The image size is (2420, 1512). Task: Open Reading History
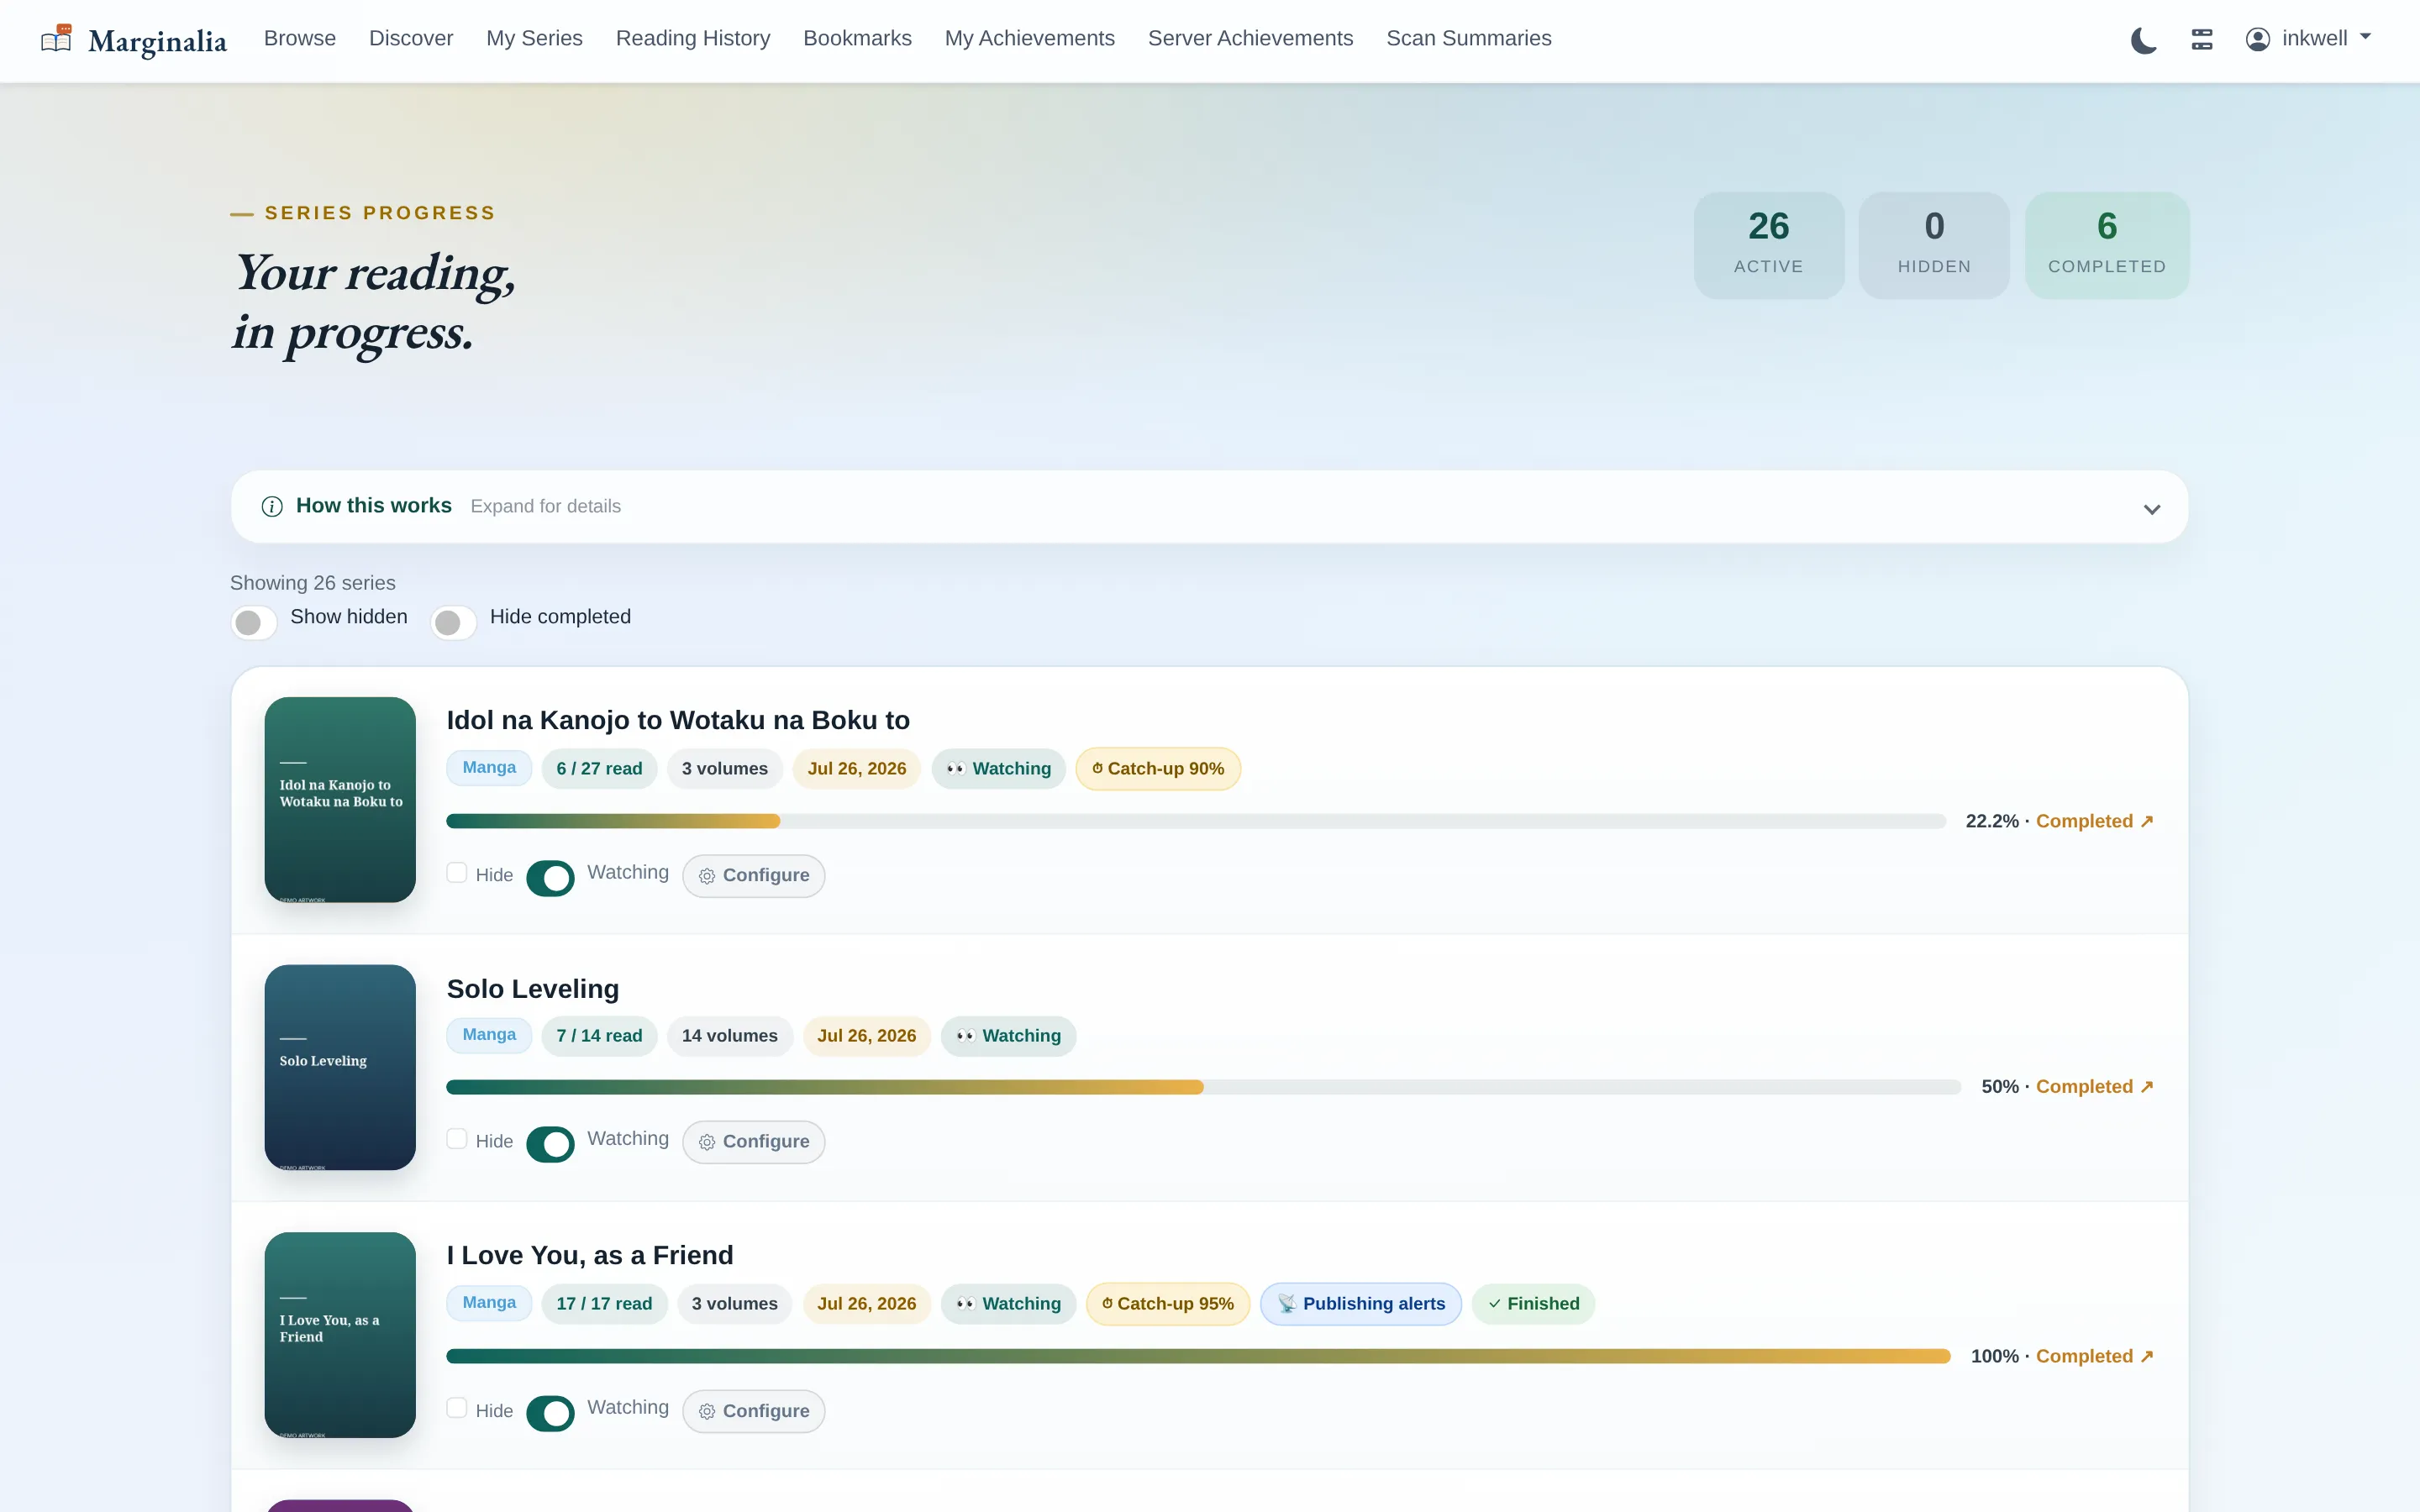(x=693, y=38)
